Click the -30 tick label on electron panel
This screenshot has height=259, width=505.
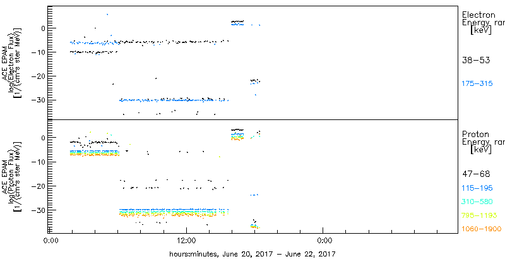38,100
